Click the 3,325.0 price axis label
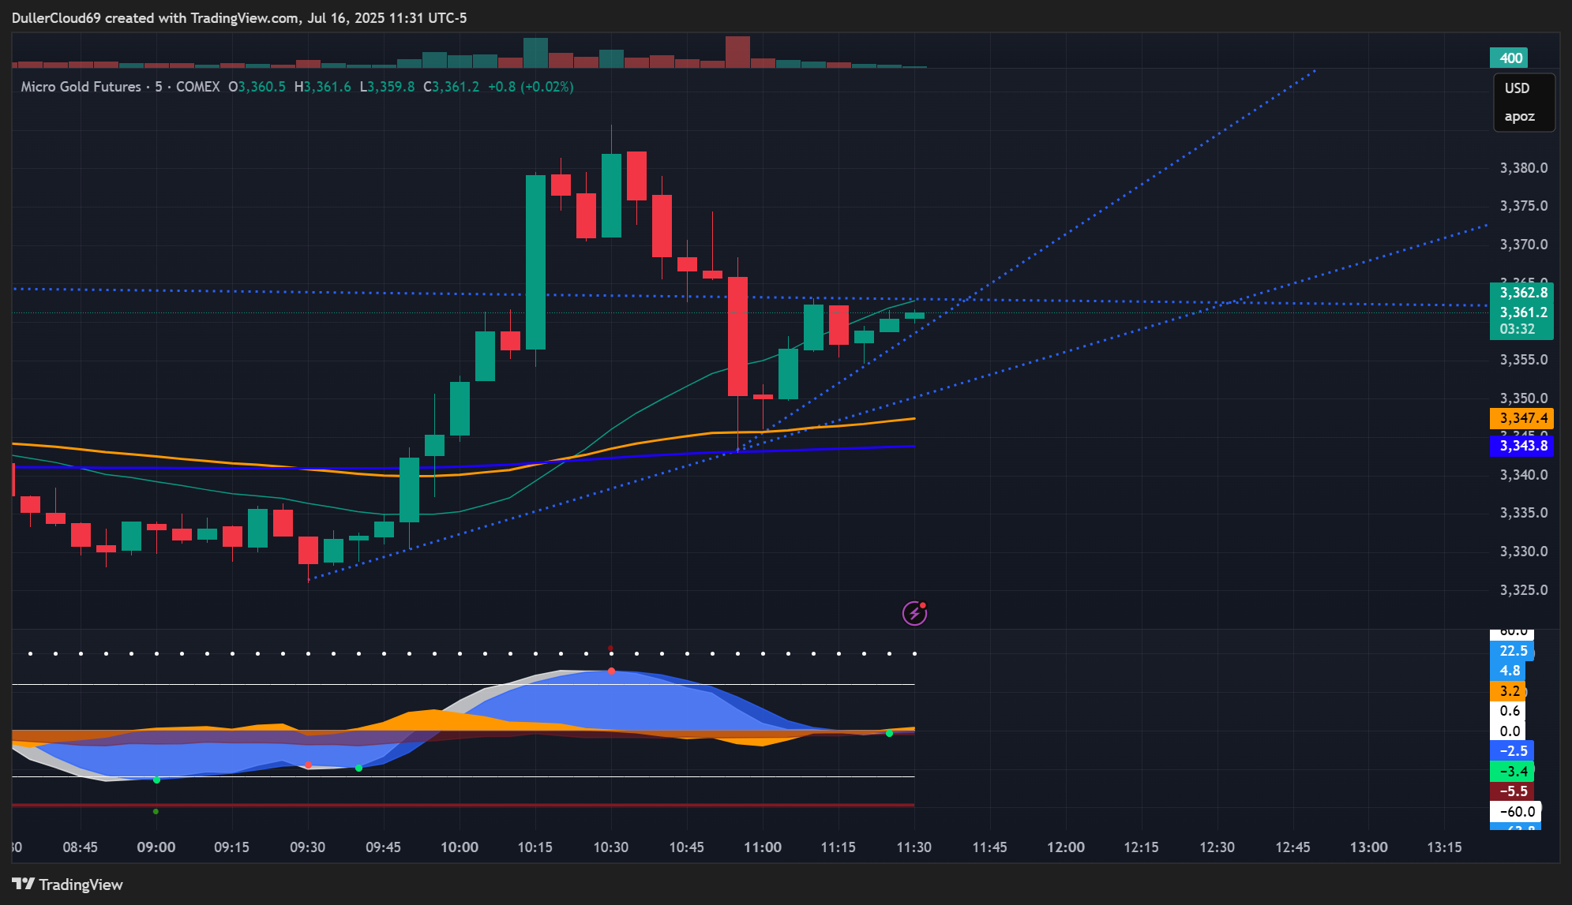1572x905 pixels. 1524,590
